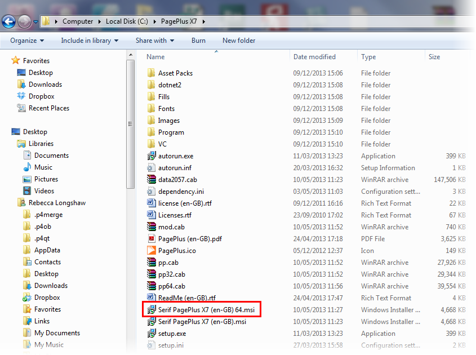Open the recent locations dropdown arrow

tap(36, 22)
